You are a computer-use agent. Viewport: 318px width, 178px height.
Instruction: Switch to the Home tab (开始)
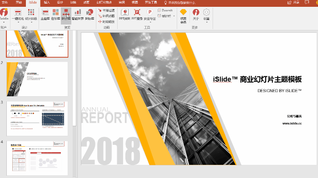(19, 2)
